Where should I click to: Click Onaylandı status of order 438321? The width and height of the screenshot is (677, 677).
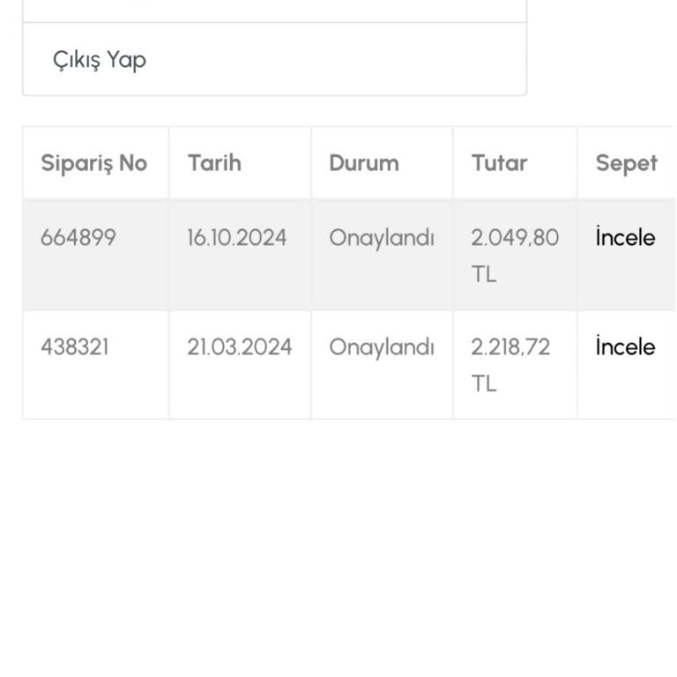coord(382,347)
